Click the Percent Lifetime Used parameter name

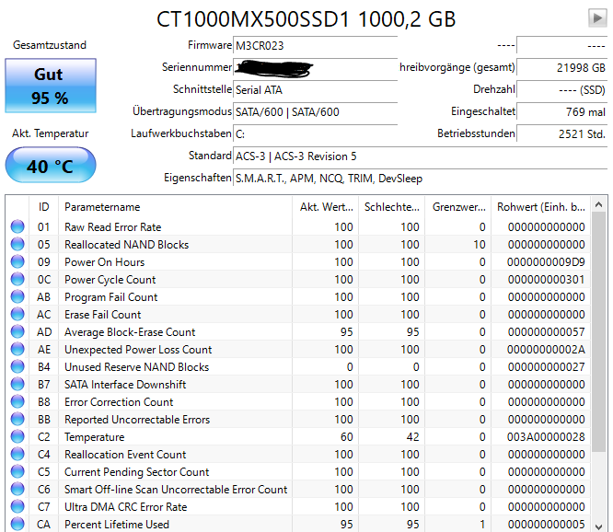click(x=117, y=525)
